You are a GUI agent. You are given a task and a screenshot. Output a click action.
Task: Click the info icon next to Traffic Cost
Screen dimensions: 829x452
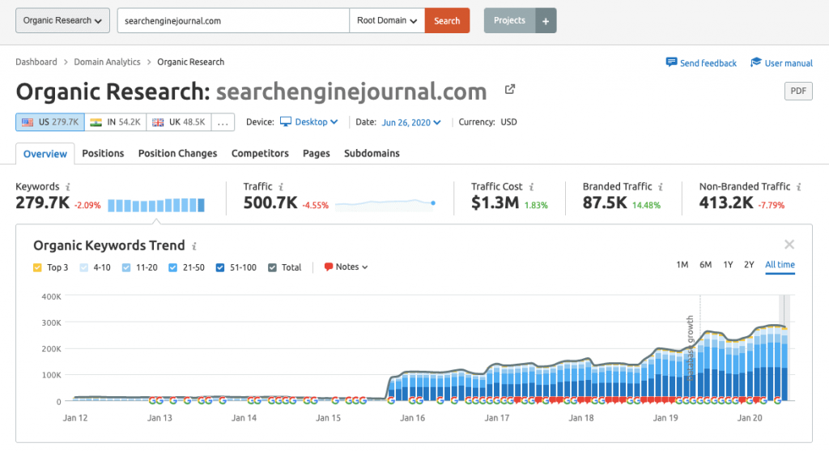point(531,187)
